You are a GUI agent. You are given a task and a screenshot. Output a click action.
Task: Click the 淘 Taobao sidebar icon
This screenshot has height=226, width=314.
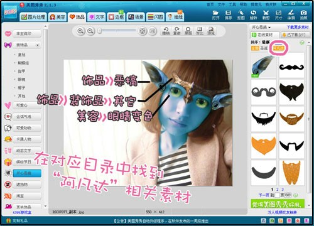tap(8, 196)
